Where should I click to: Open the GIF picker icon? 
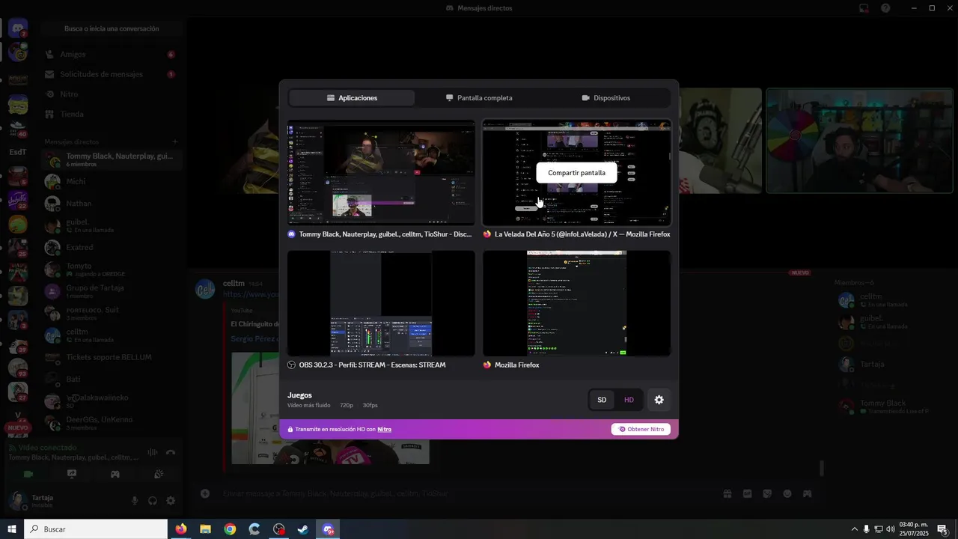pos(747,493)
